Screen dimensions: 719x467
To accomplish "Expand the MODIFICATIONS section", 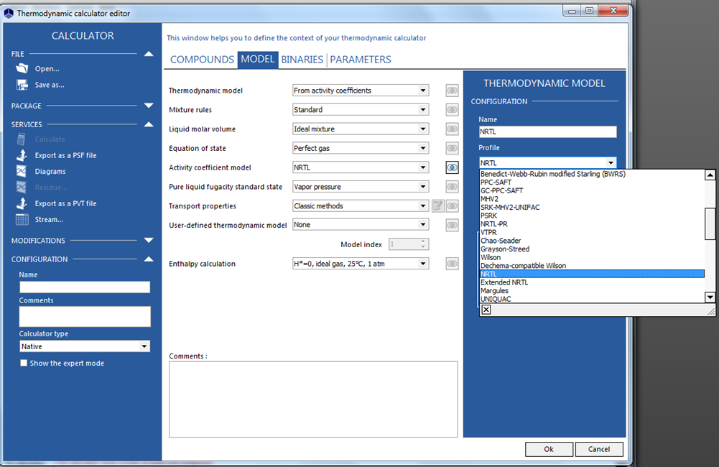I will (149, 241).
